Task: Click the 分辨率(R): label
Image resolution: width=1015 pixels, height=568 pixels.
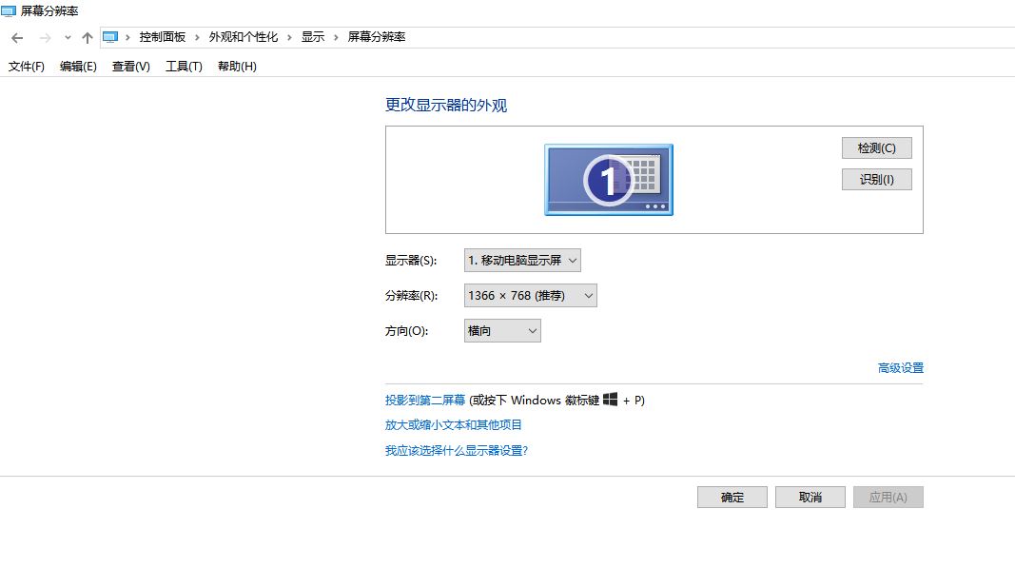Action: pos(412,295)
